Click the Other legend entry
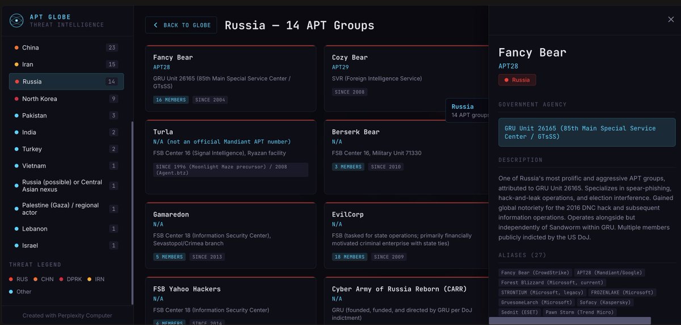 pyautogui.click(x=20, y=292)
